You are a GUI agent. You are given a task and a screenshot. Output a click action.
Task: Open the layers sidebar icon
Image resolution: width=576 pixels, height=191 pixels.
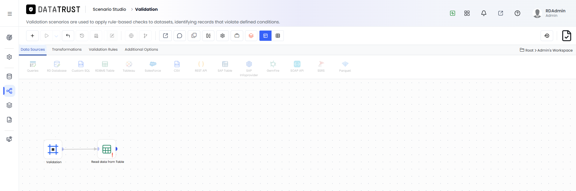click(9, 105)
